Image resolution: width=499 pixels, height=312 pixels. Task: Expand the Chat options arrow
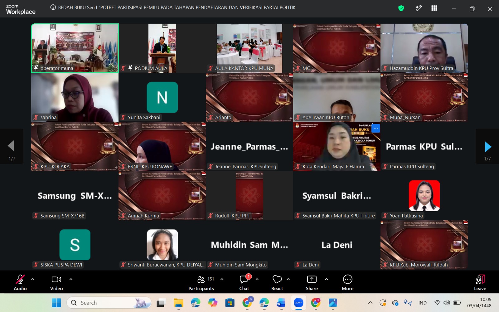point(257,279)
